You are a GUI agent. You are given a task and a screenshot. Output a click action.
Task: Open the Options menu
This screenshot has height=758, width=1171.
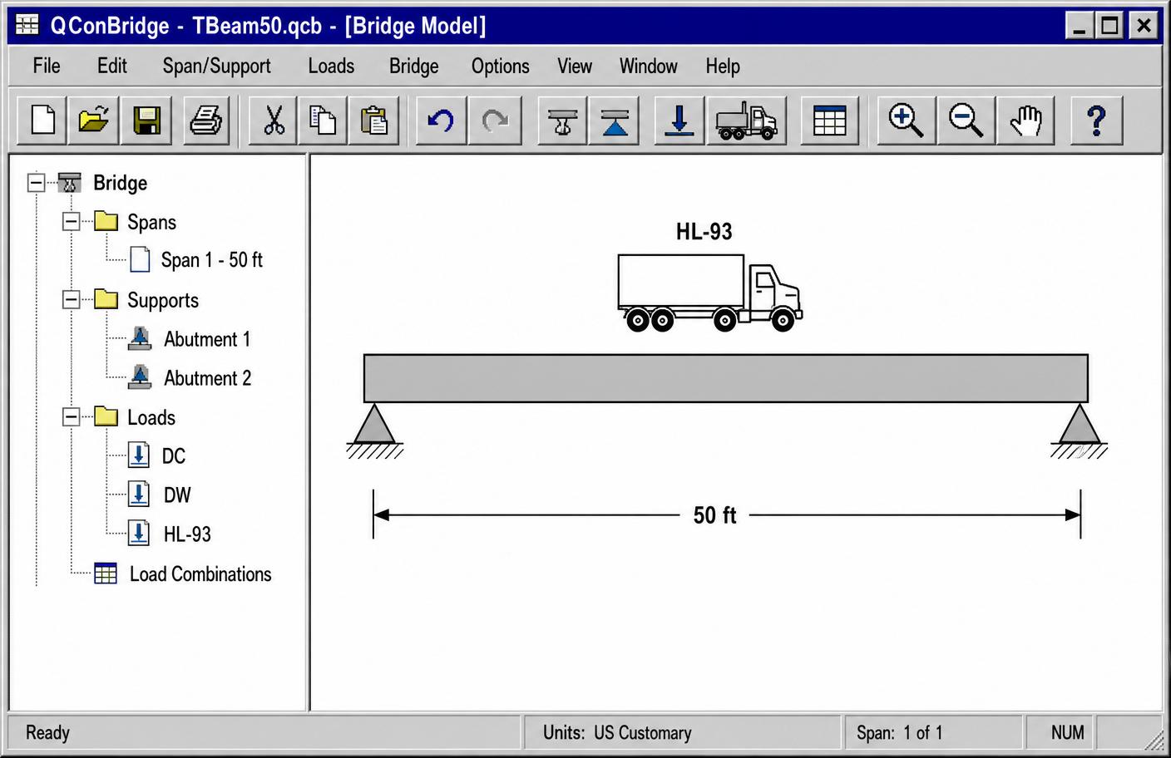click(500, 66)
